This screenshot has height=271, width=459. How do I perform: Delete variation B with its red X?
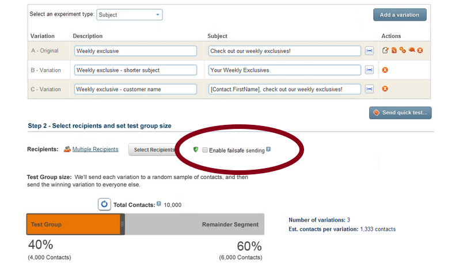coord(385,70)
